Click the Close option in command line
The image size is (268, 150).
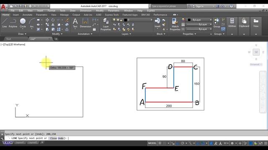pyautogui.click(x=53, y=138)
